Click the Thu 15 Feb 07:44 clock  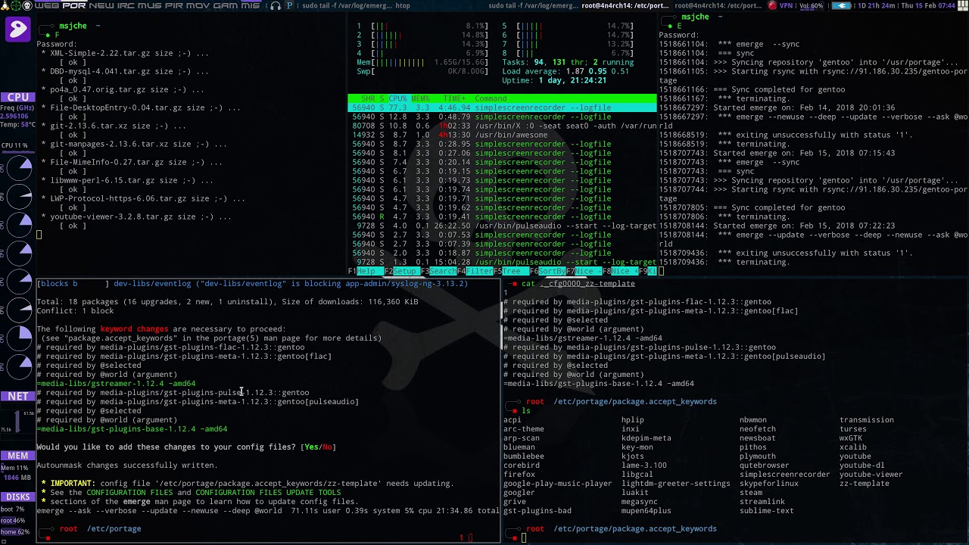(928, 5)
